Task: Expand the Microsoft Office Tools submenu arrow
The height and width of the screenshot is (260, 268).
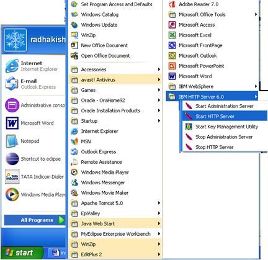Action: [256, 14]
